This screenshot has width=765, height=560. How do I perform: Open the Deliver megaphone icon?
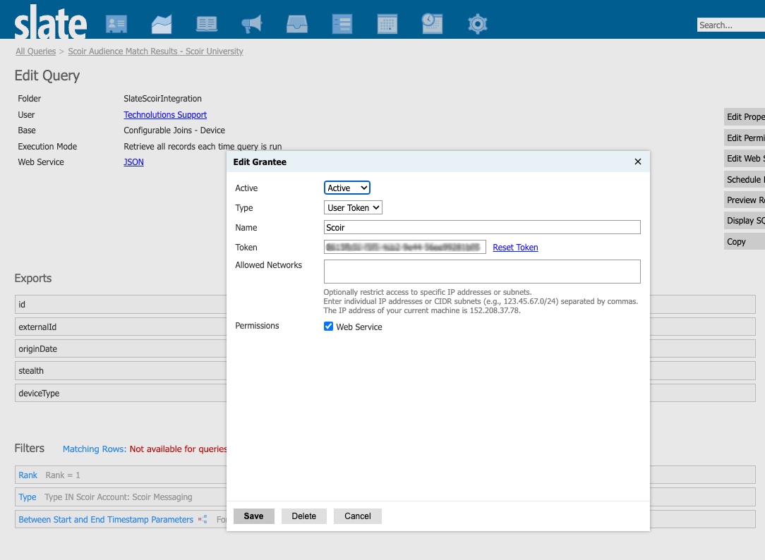point(252,24)
